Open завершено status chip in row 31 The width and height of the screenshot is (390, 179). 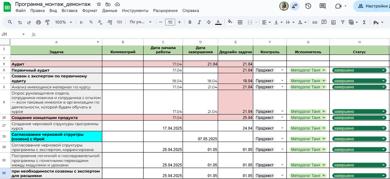[359, 175]
